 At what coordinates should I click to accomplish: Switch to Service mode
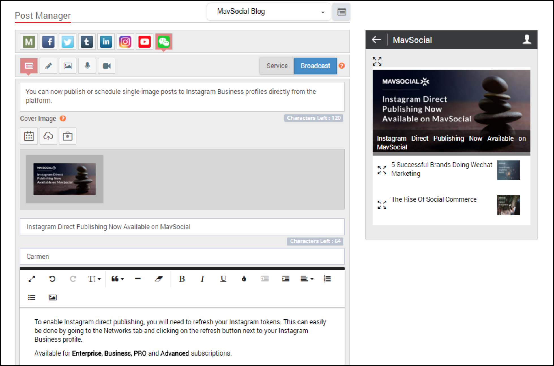pyautogui.click(x=277, y=66)
